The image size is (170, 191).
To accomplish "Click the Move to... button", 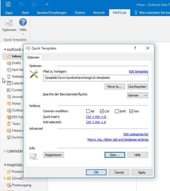I will click(x=115, y=87).
